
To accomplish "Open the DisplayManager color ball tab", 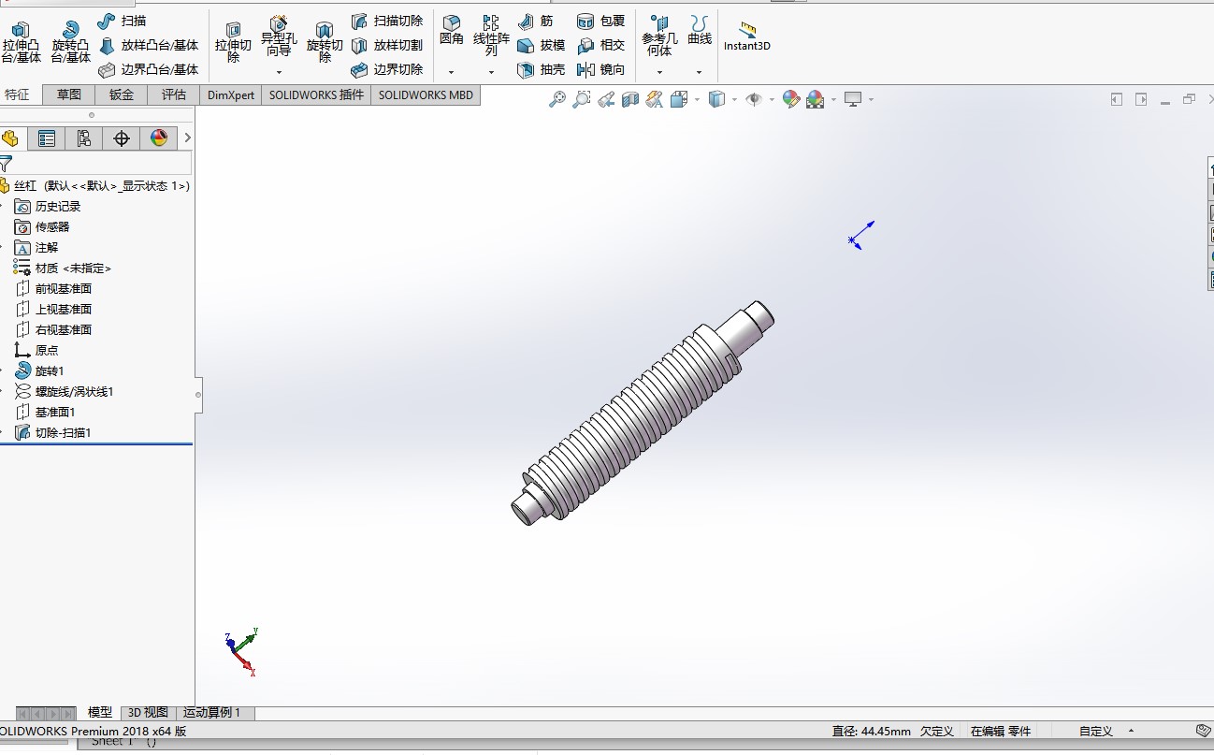I will 158,138.
